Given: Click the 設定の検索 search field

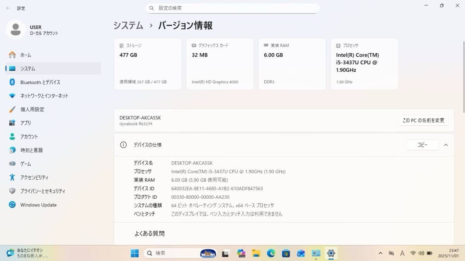Looking at the screenshot, I should (232, 8).
